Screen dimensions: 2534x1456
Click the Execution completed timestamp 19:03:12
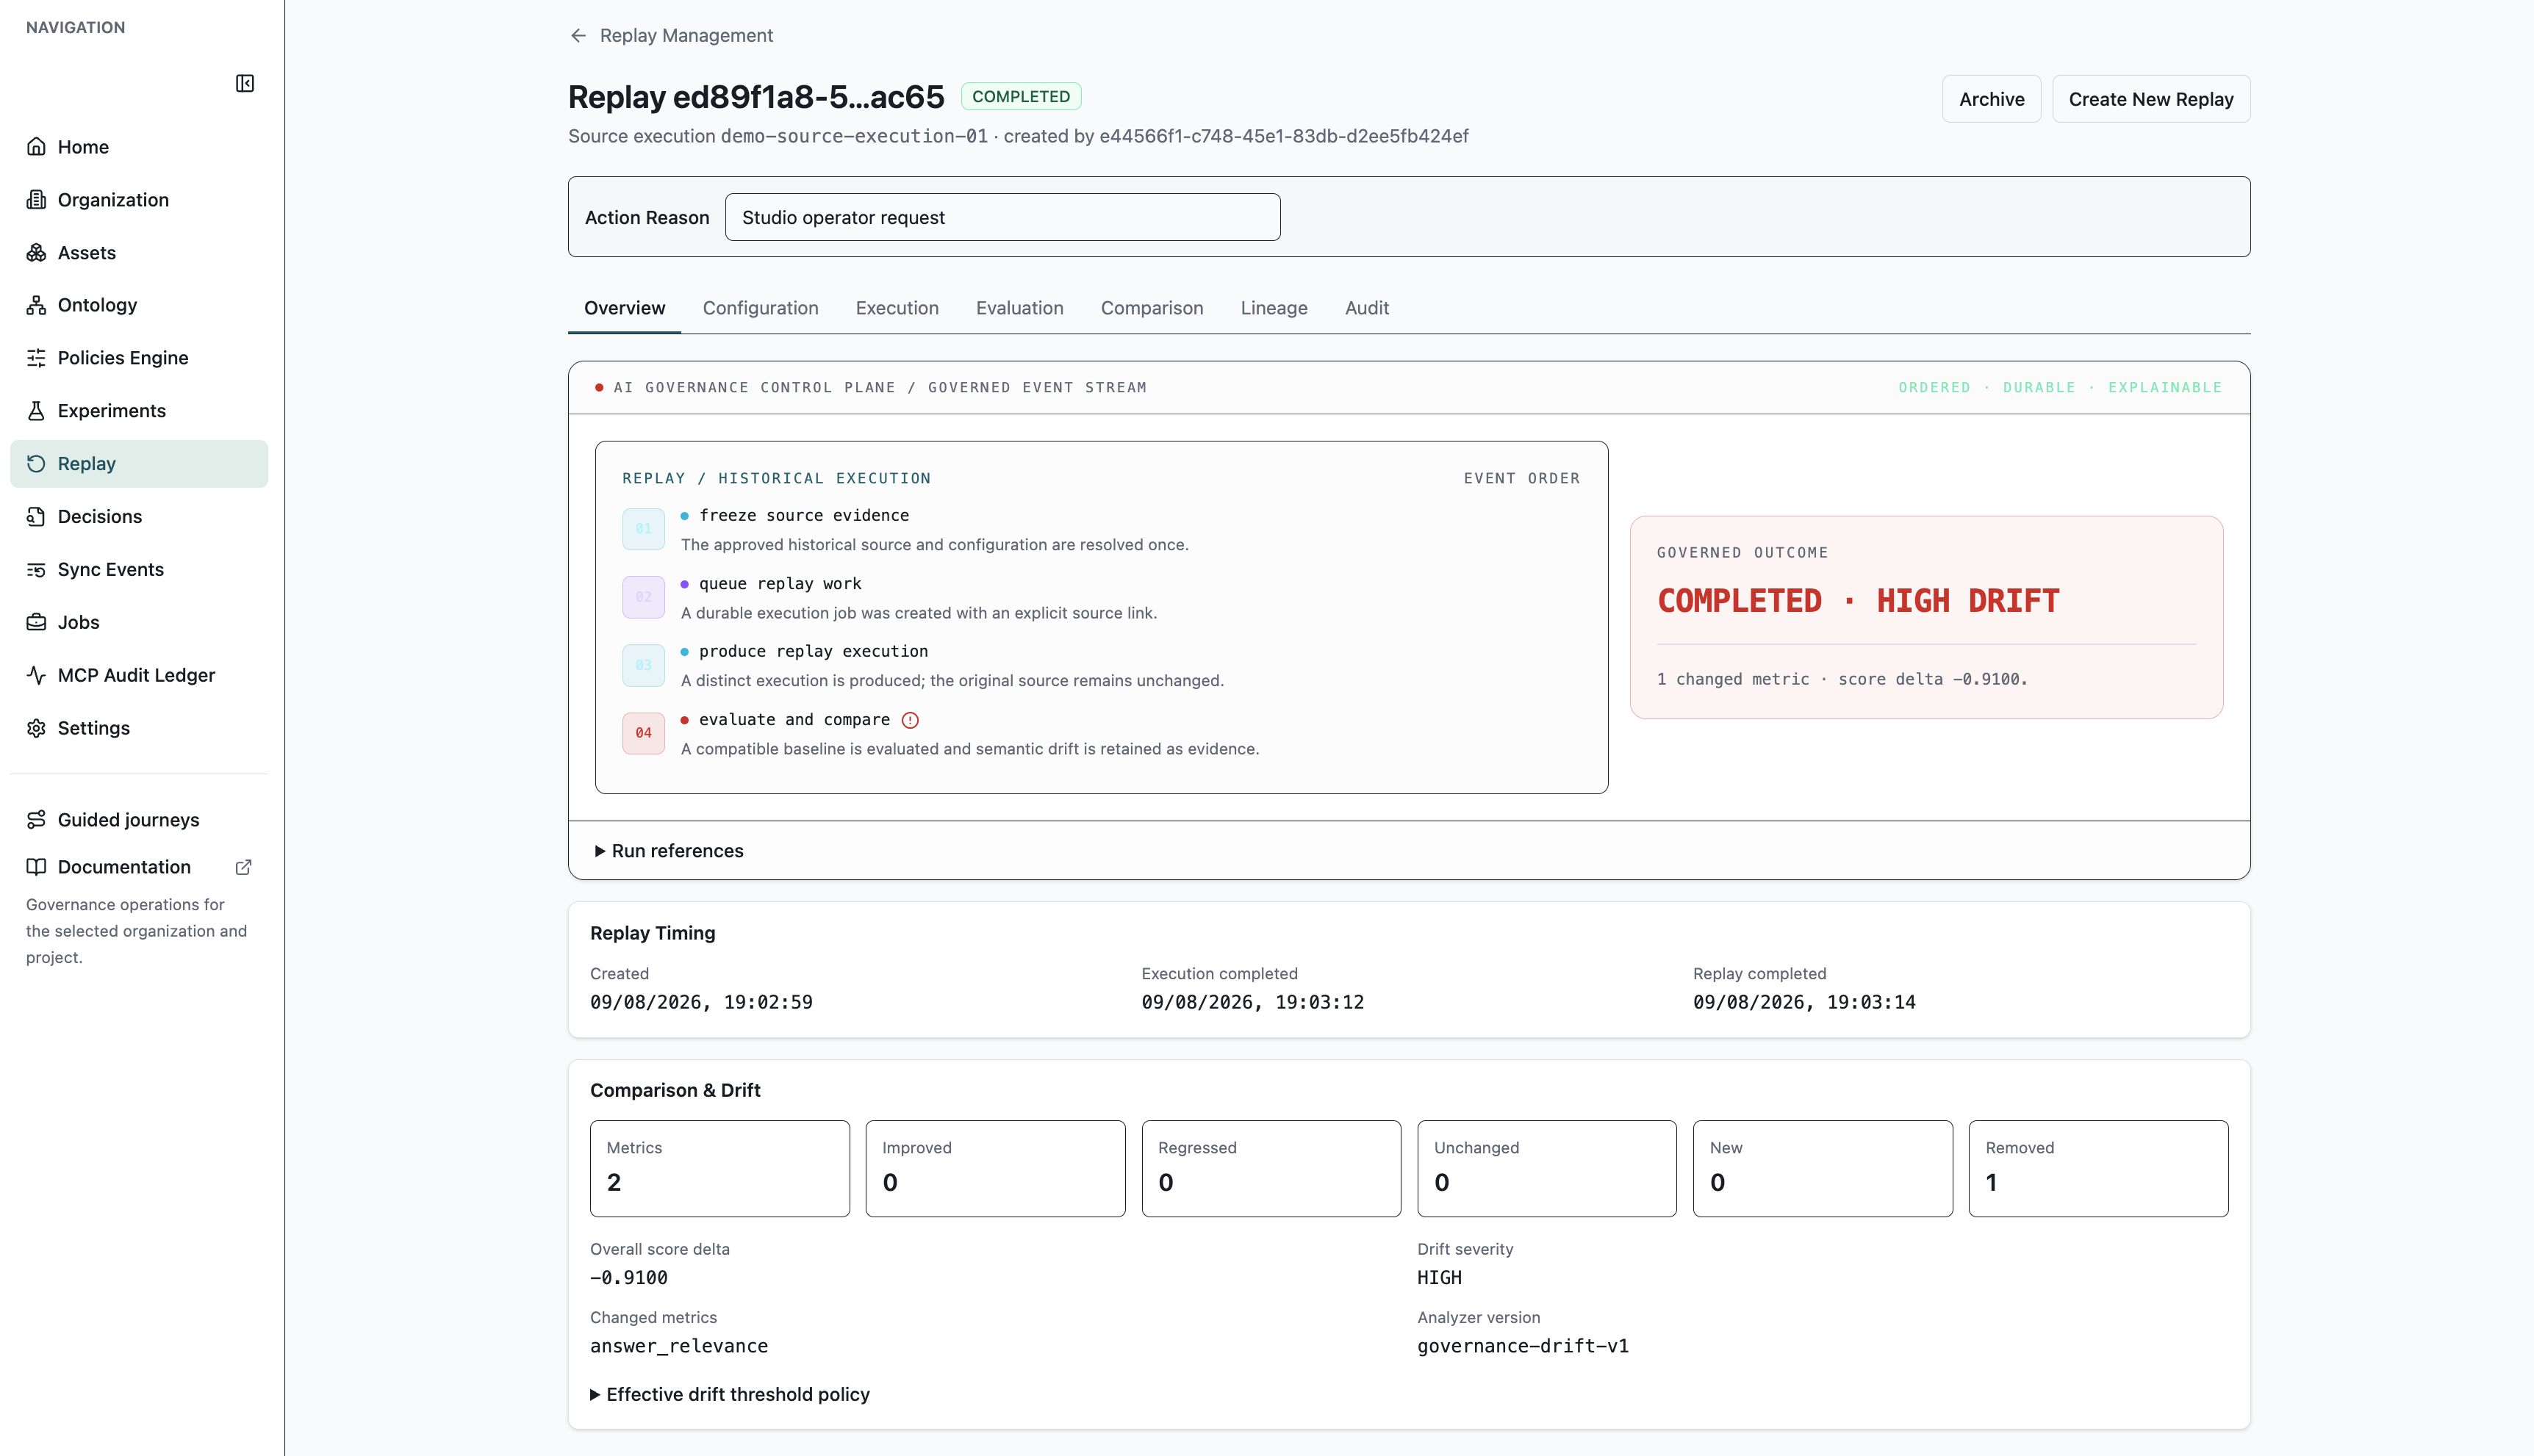[x=1252, y=1002]
